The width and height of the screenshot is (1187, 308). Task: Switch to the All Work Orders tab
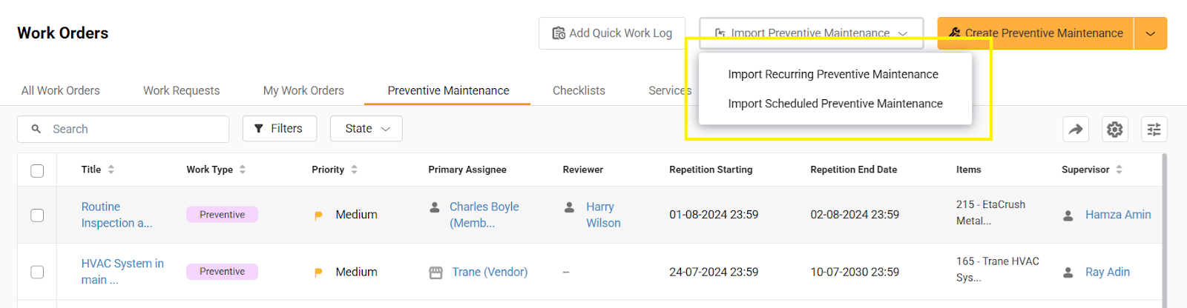tap(61, 90)
